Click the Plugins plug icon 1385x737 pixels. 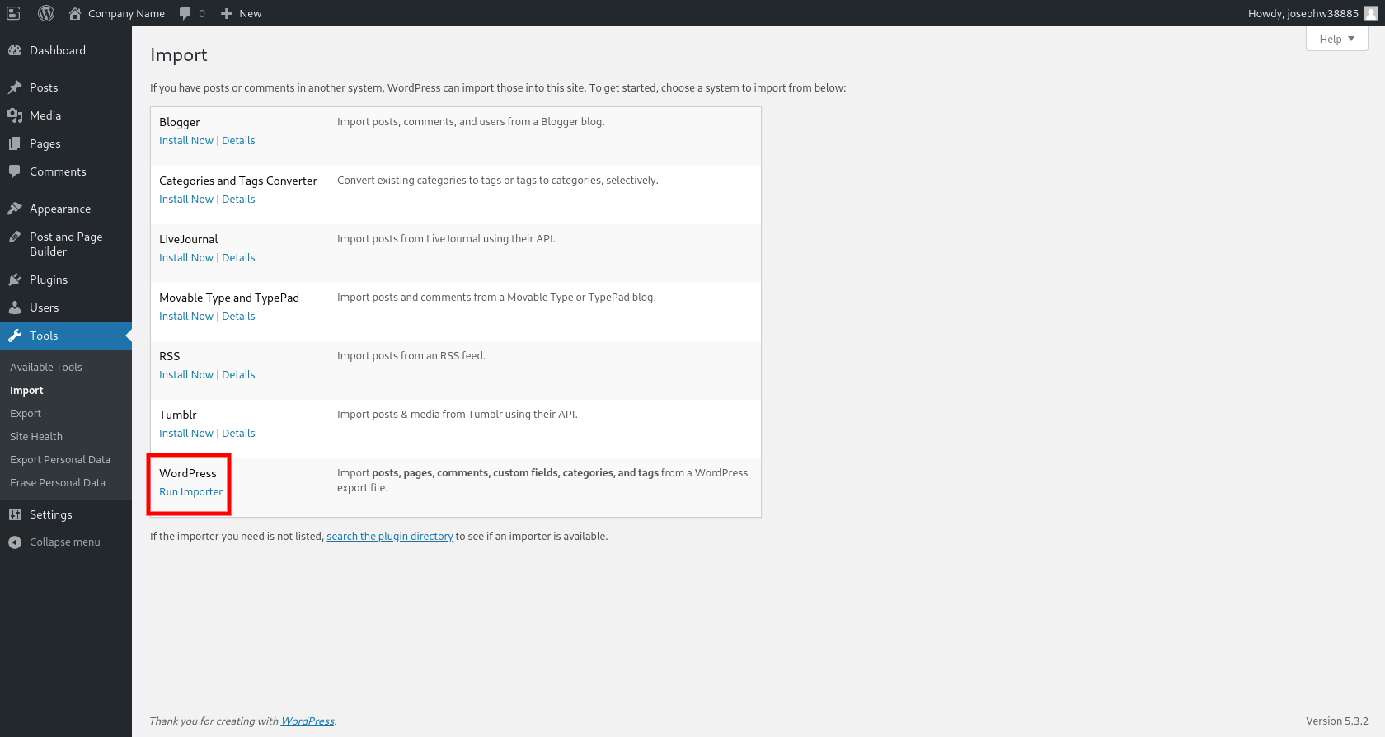coord(15,279)
